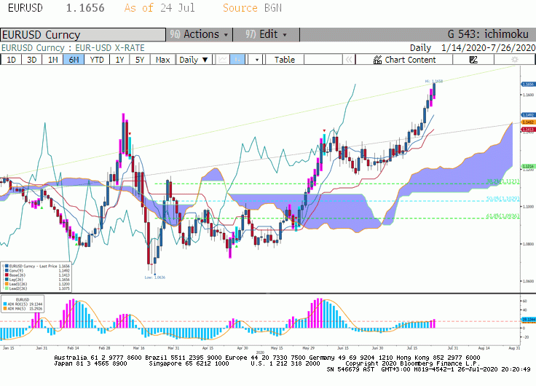The width and height of the screenshot is (536, 386).
Task: Open the 96 Actions menu
Action: click(199, 34)
